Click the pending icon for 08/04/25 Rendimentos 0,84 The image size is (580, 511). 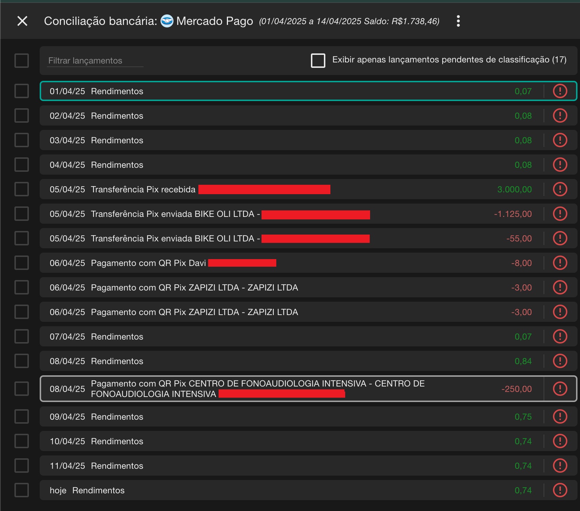point(560,361)
